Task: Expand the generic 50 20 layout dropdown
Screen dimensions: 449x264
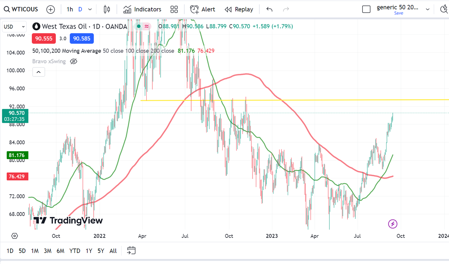Action: 427,9
